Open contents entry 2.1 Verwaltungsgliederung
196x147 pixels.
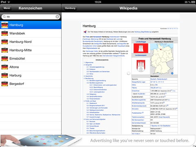96,67
